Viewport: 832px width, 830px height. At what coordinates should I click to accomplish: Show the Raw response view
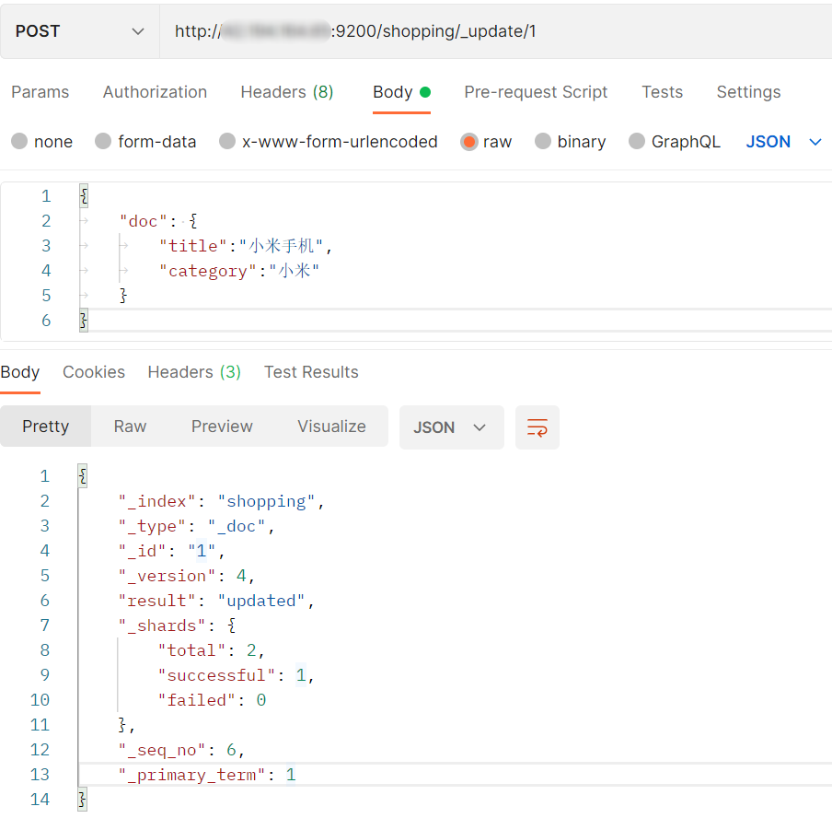tap(130, 427)
